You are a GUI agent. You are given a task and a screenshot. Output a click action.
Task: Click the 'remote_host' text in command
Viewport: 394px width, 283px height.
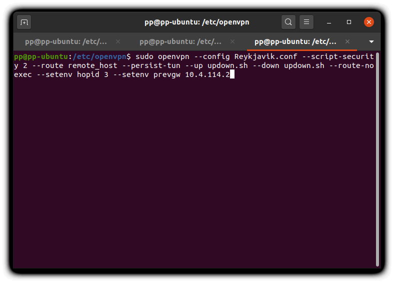point(92,66)
